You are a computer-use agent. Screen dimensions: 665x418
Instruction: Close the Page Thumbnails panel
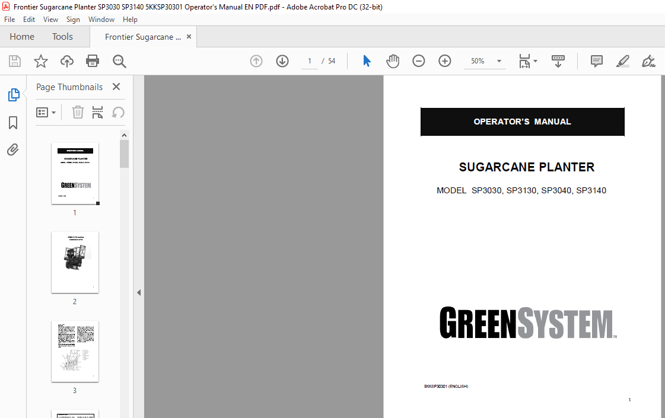click(x=116, y=87)
